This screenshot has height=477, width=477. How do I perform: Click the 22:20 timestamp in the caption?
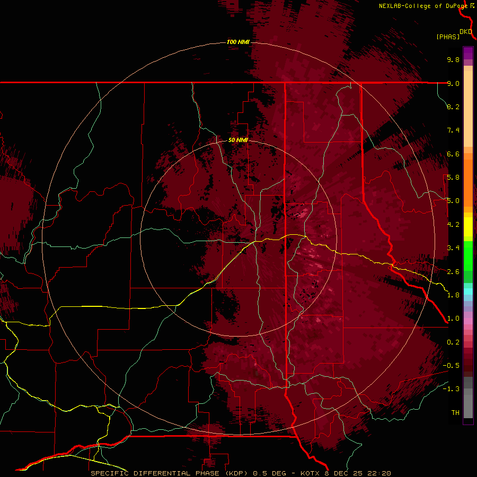click(x=380, y=473)
